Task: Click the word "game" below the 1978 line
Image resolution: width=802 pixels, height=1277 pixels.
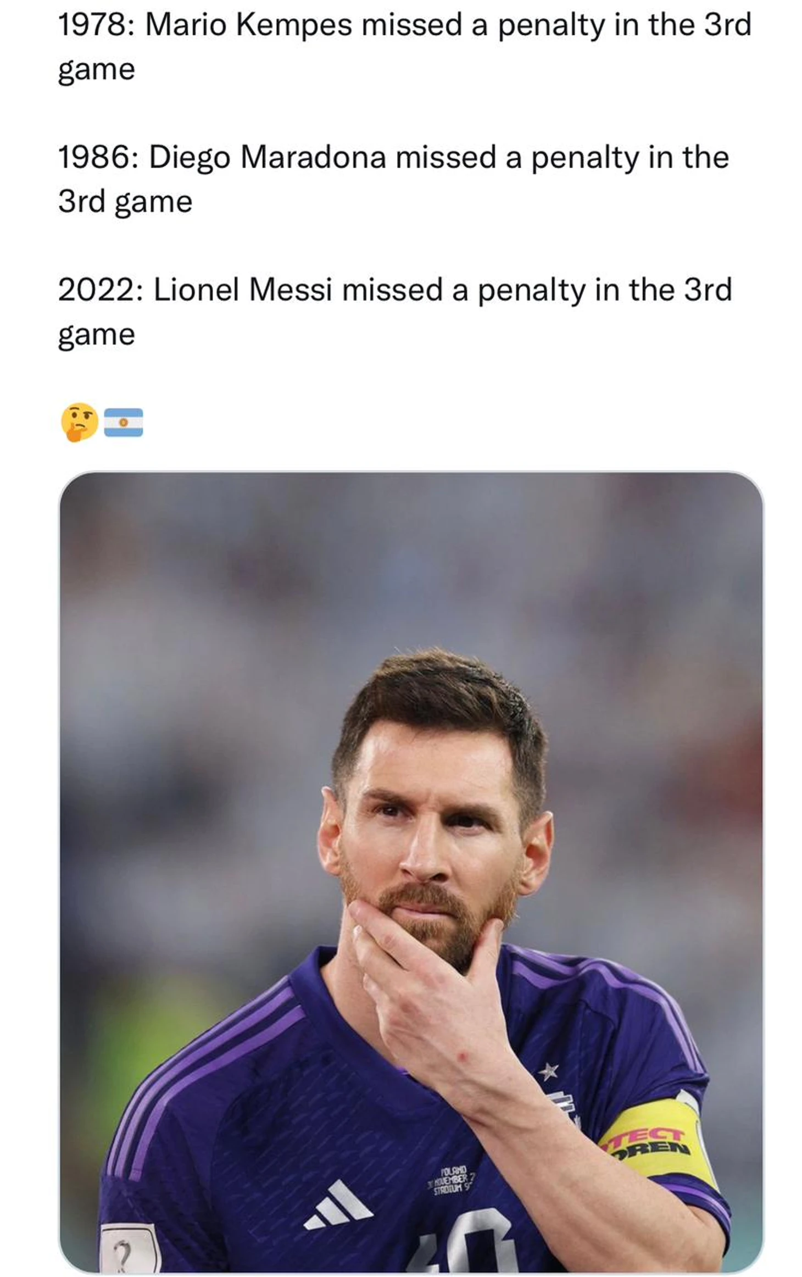Action: pos(97,70)
